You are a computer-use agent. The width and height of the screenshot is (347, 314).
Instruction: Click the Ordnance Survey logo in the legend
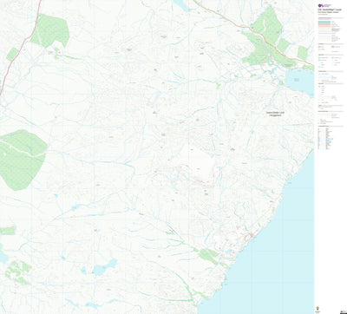[x=324, y=5]
